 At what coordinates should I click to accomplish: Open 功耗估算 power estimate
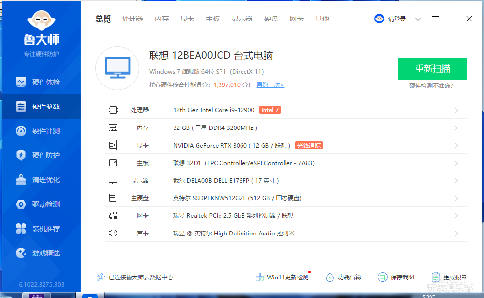point(344,277)
